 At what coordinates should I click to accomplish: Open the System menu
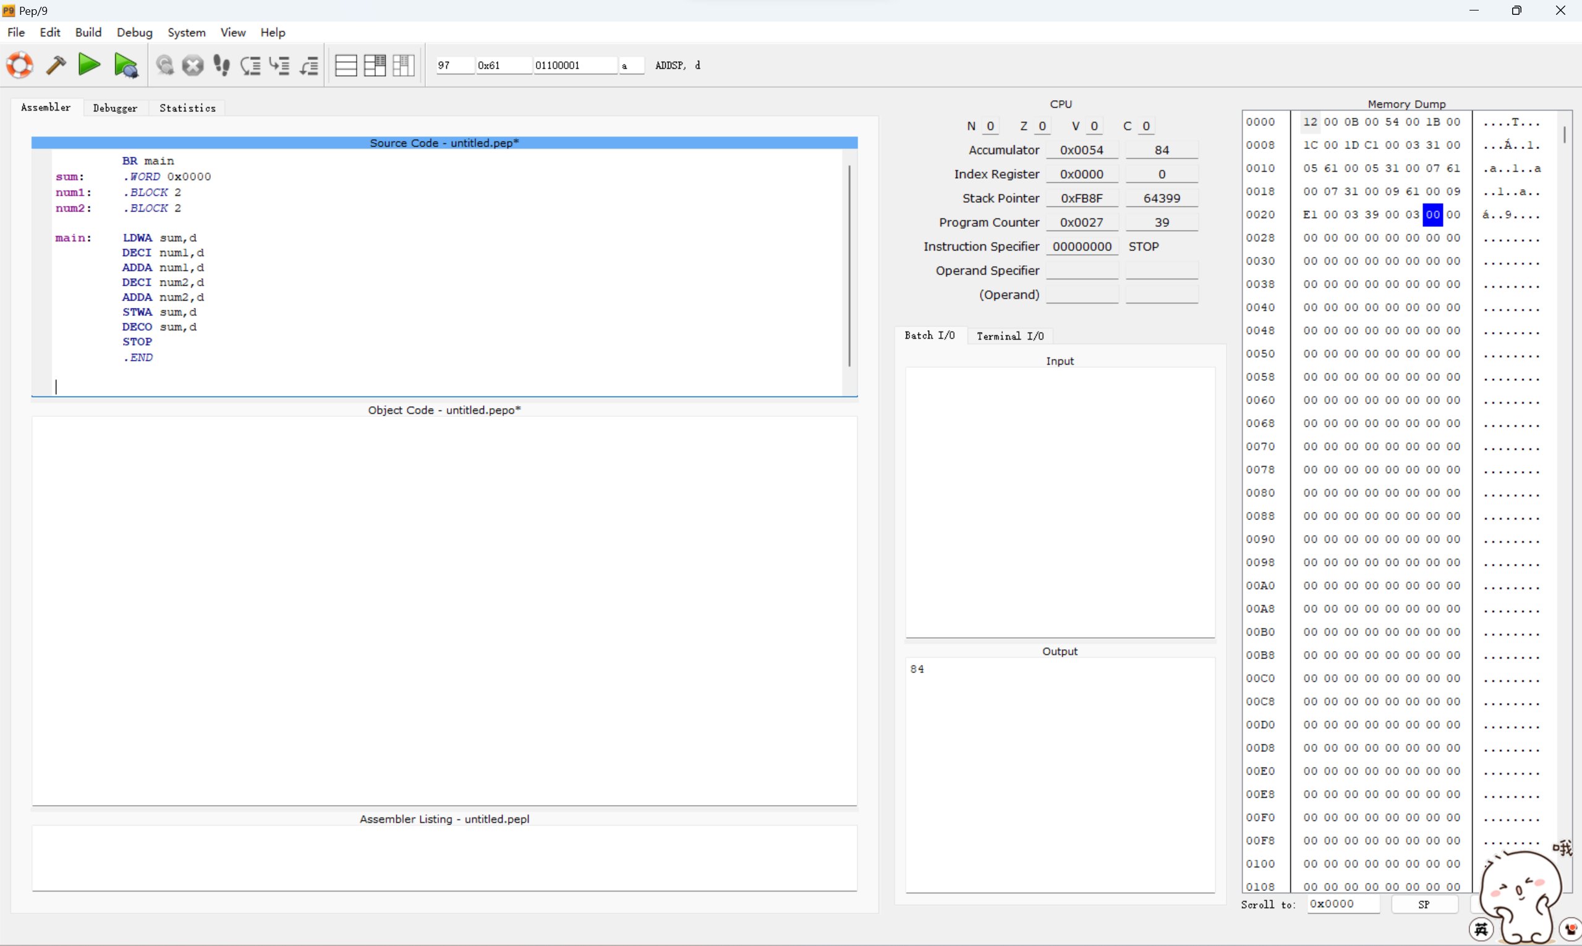(186, 33)
